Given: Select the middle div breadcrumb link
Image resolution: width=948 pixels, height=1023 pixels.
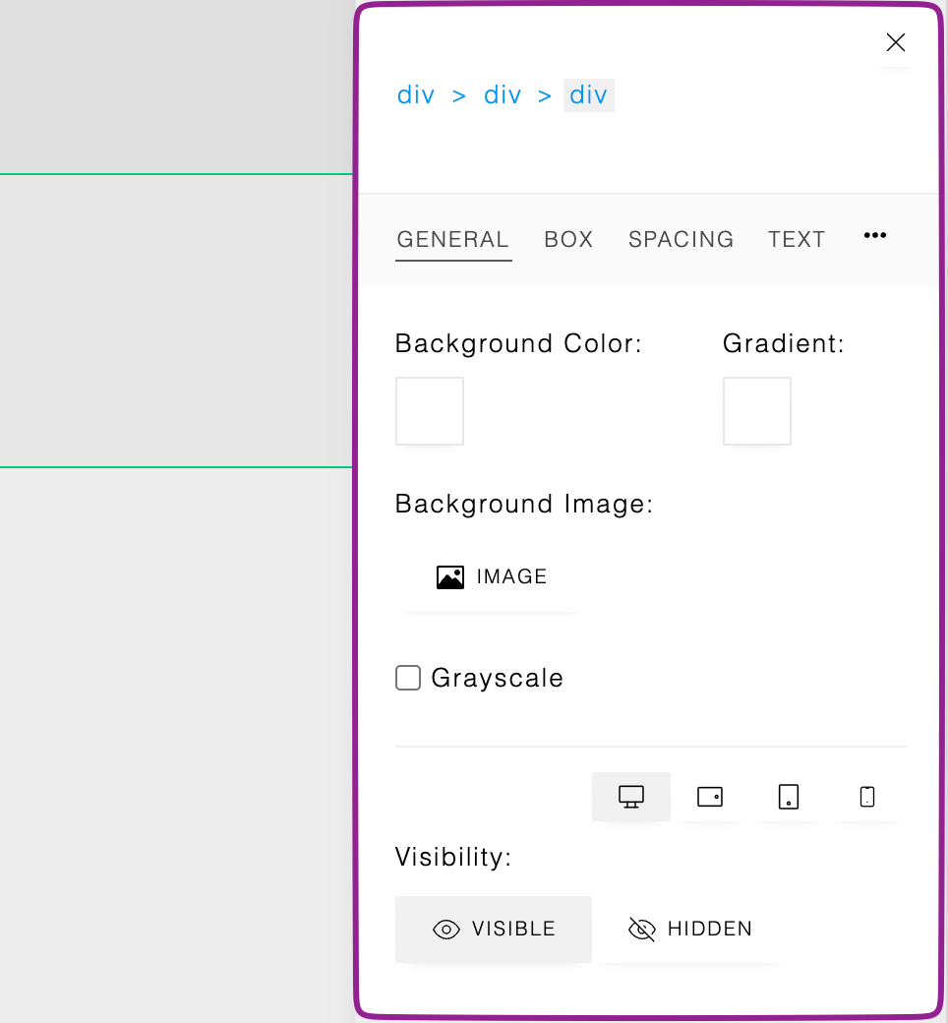Looking at the screenshot, I should click(x=503, y=95).
